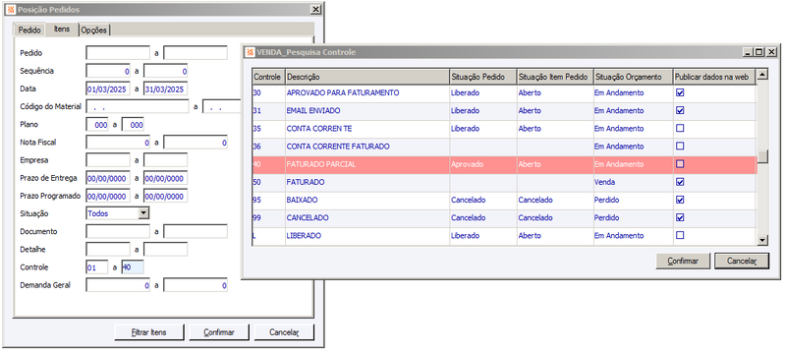Select the EMAIL ENVIADO row
786x355 pixels.
504,110
